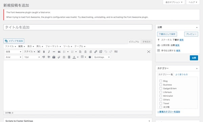Open the 編集 editor menu

point(22,46)
